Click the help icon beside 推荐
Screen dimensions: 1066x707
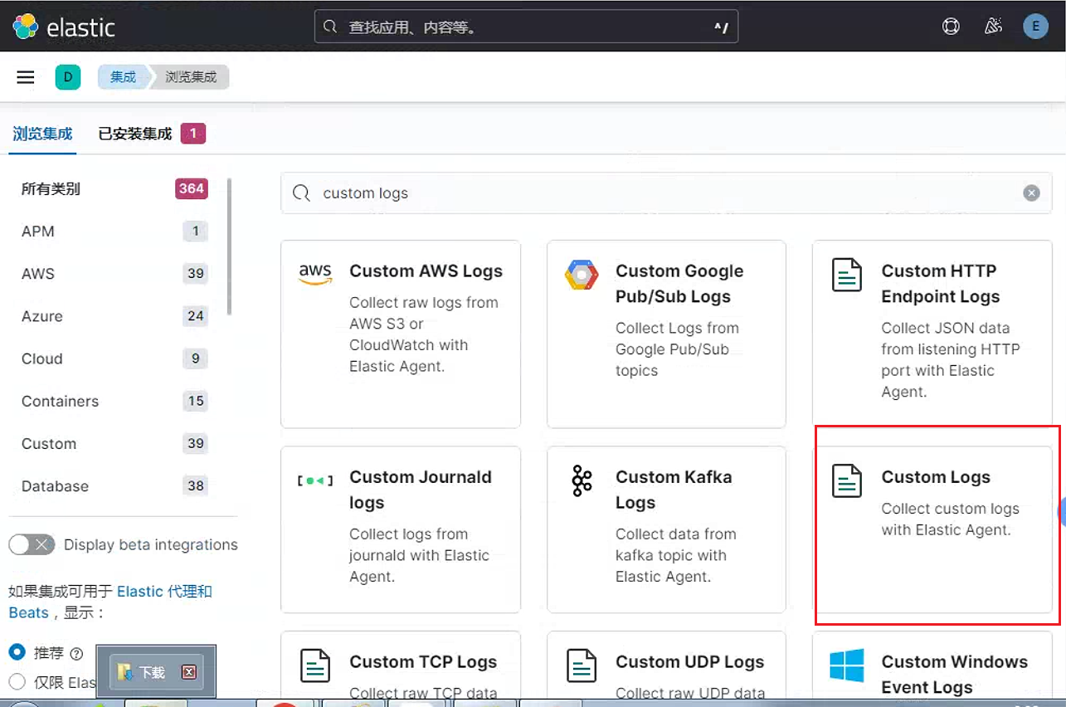point(77,654)
